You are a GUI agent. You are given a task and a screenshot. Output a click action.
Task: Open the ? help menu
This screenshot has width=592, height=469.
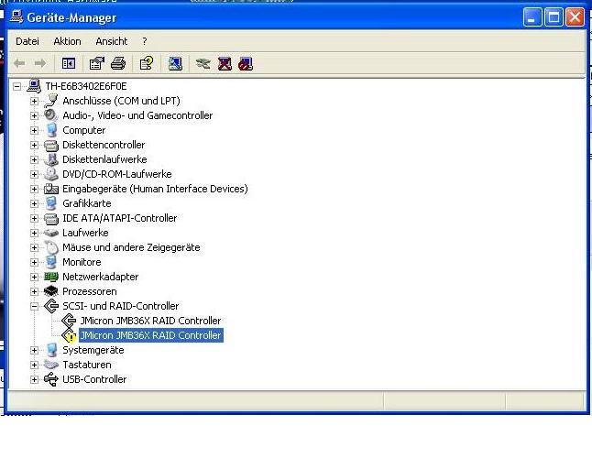[145, 41]
